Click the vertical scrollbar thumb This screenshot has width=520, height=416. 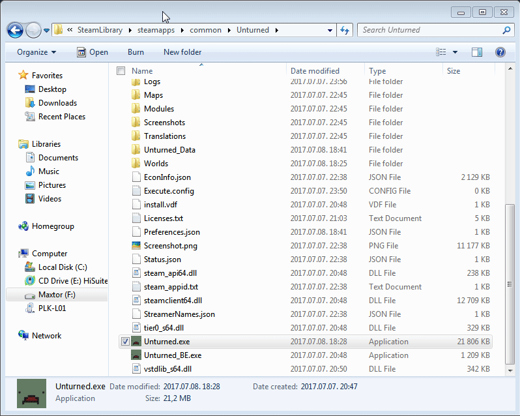click(x=510, y=284)
